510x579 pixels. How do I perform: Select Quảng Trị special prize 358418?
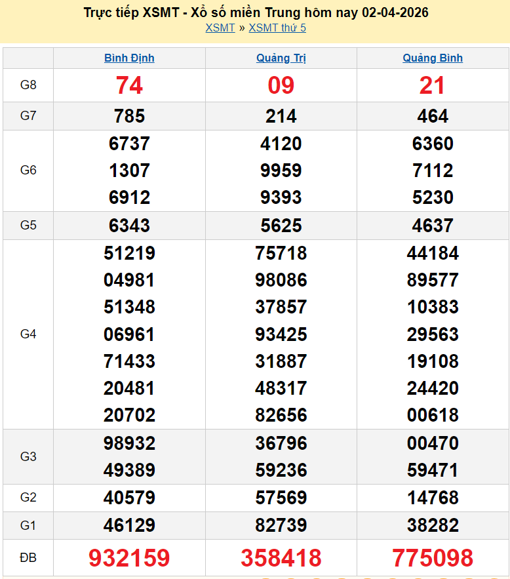click(x=281, y=558)
